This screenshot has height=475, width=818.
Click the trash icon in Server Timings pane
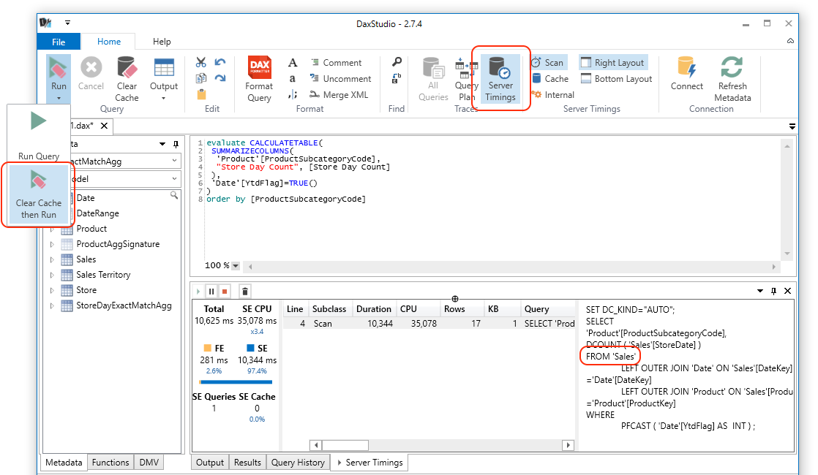tap(244, 291)
